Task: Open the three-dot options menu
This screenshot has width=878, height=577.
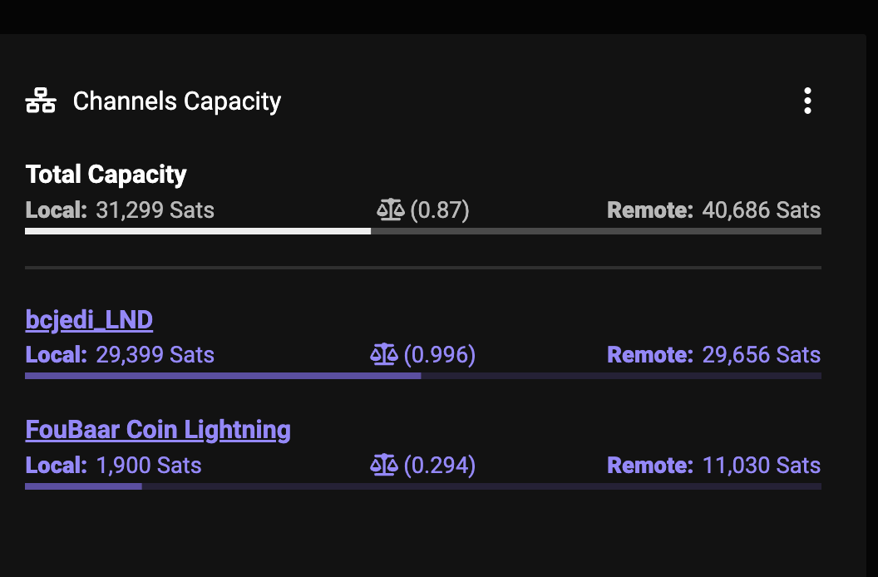Action: tap(806, 101)
